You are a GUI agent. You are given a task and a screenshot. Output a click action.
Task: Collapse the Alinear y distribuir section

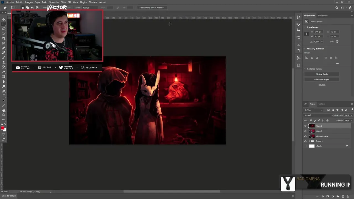(305, 49)
